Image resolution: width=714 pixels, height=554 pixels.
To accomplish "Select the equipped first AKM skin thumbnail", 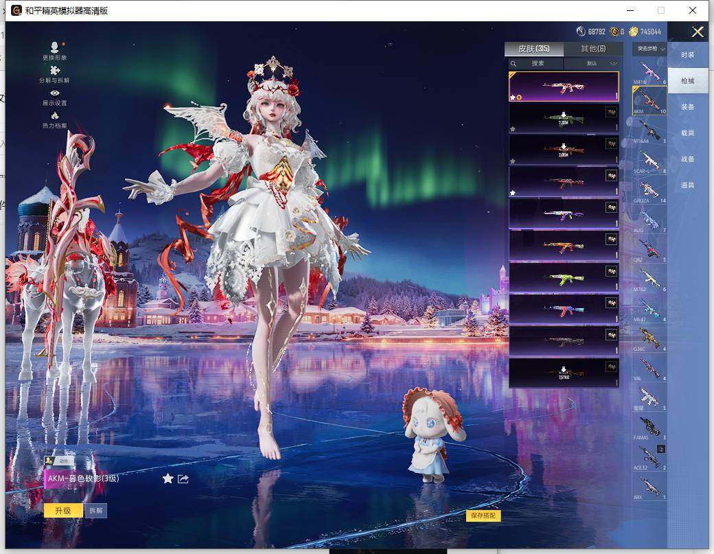I will [564, 86].
